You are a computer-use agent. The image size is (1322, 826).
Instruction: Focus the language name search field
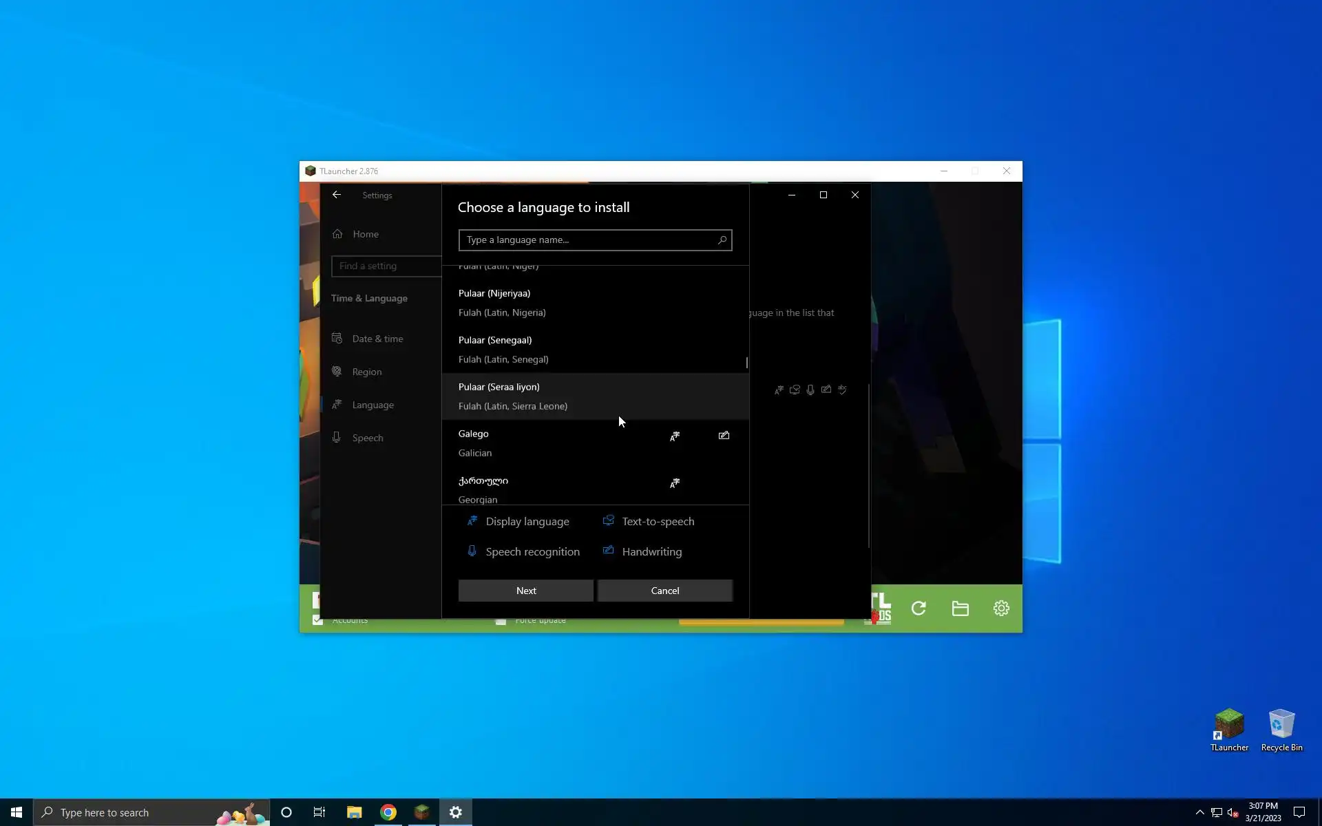click(589, 240)
